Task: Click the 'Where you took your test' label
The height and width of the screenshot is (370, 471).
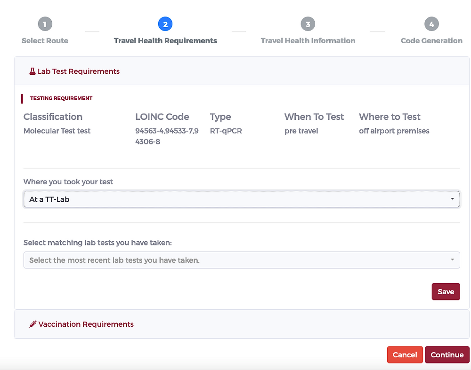Action: click(68, 181)
